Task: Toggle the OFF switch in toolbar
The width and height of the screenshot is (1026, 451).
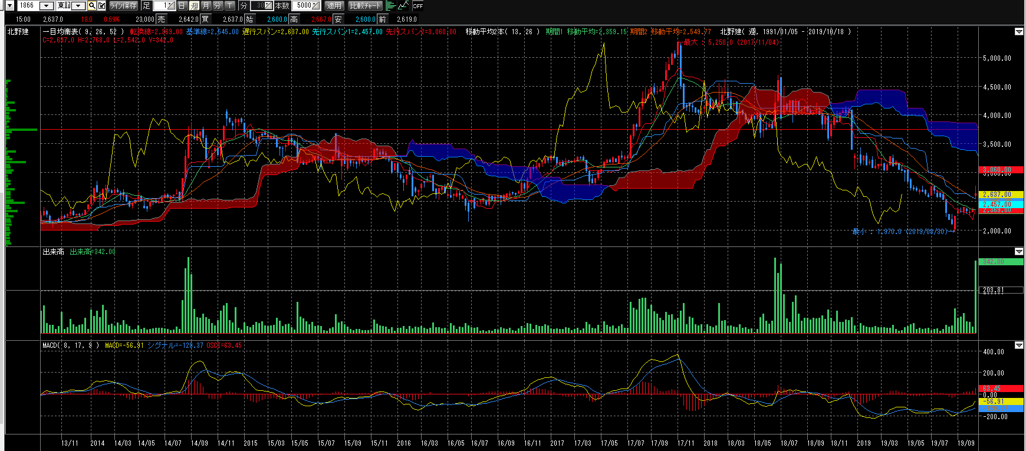Action: (417, 6)
